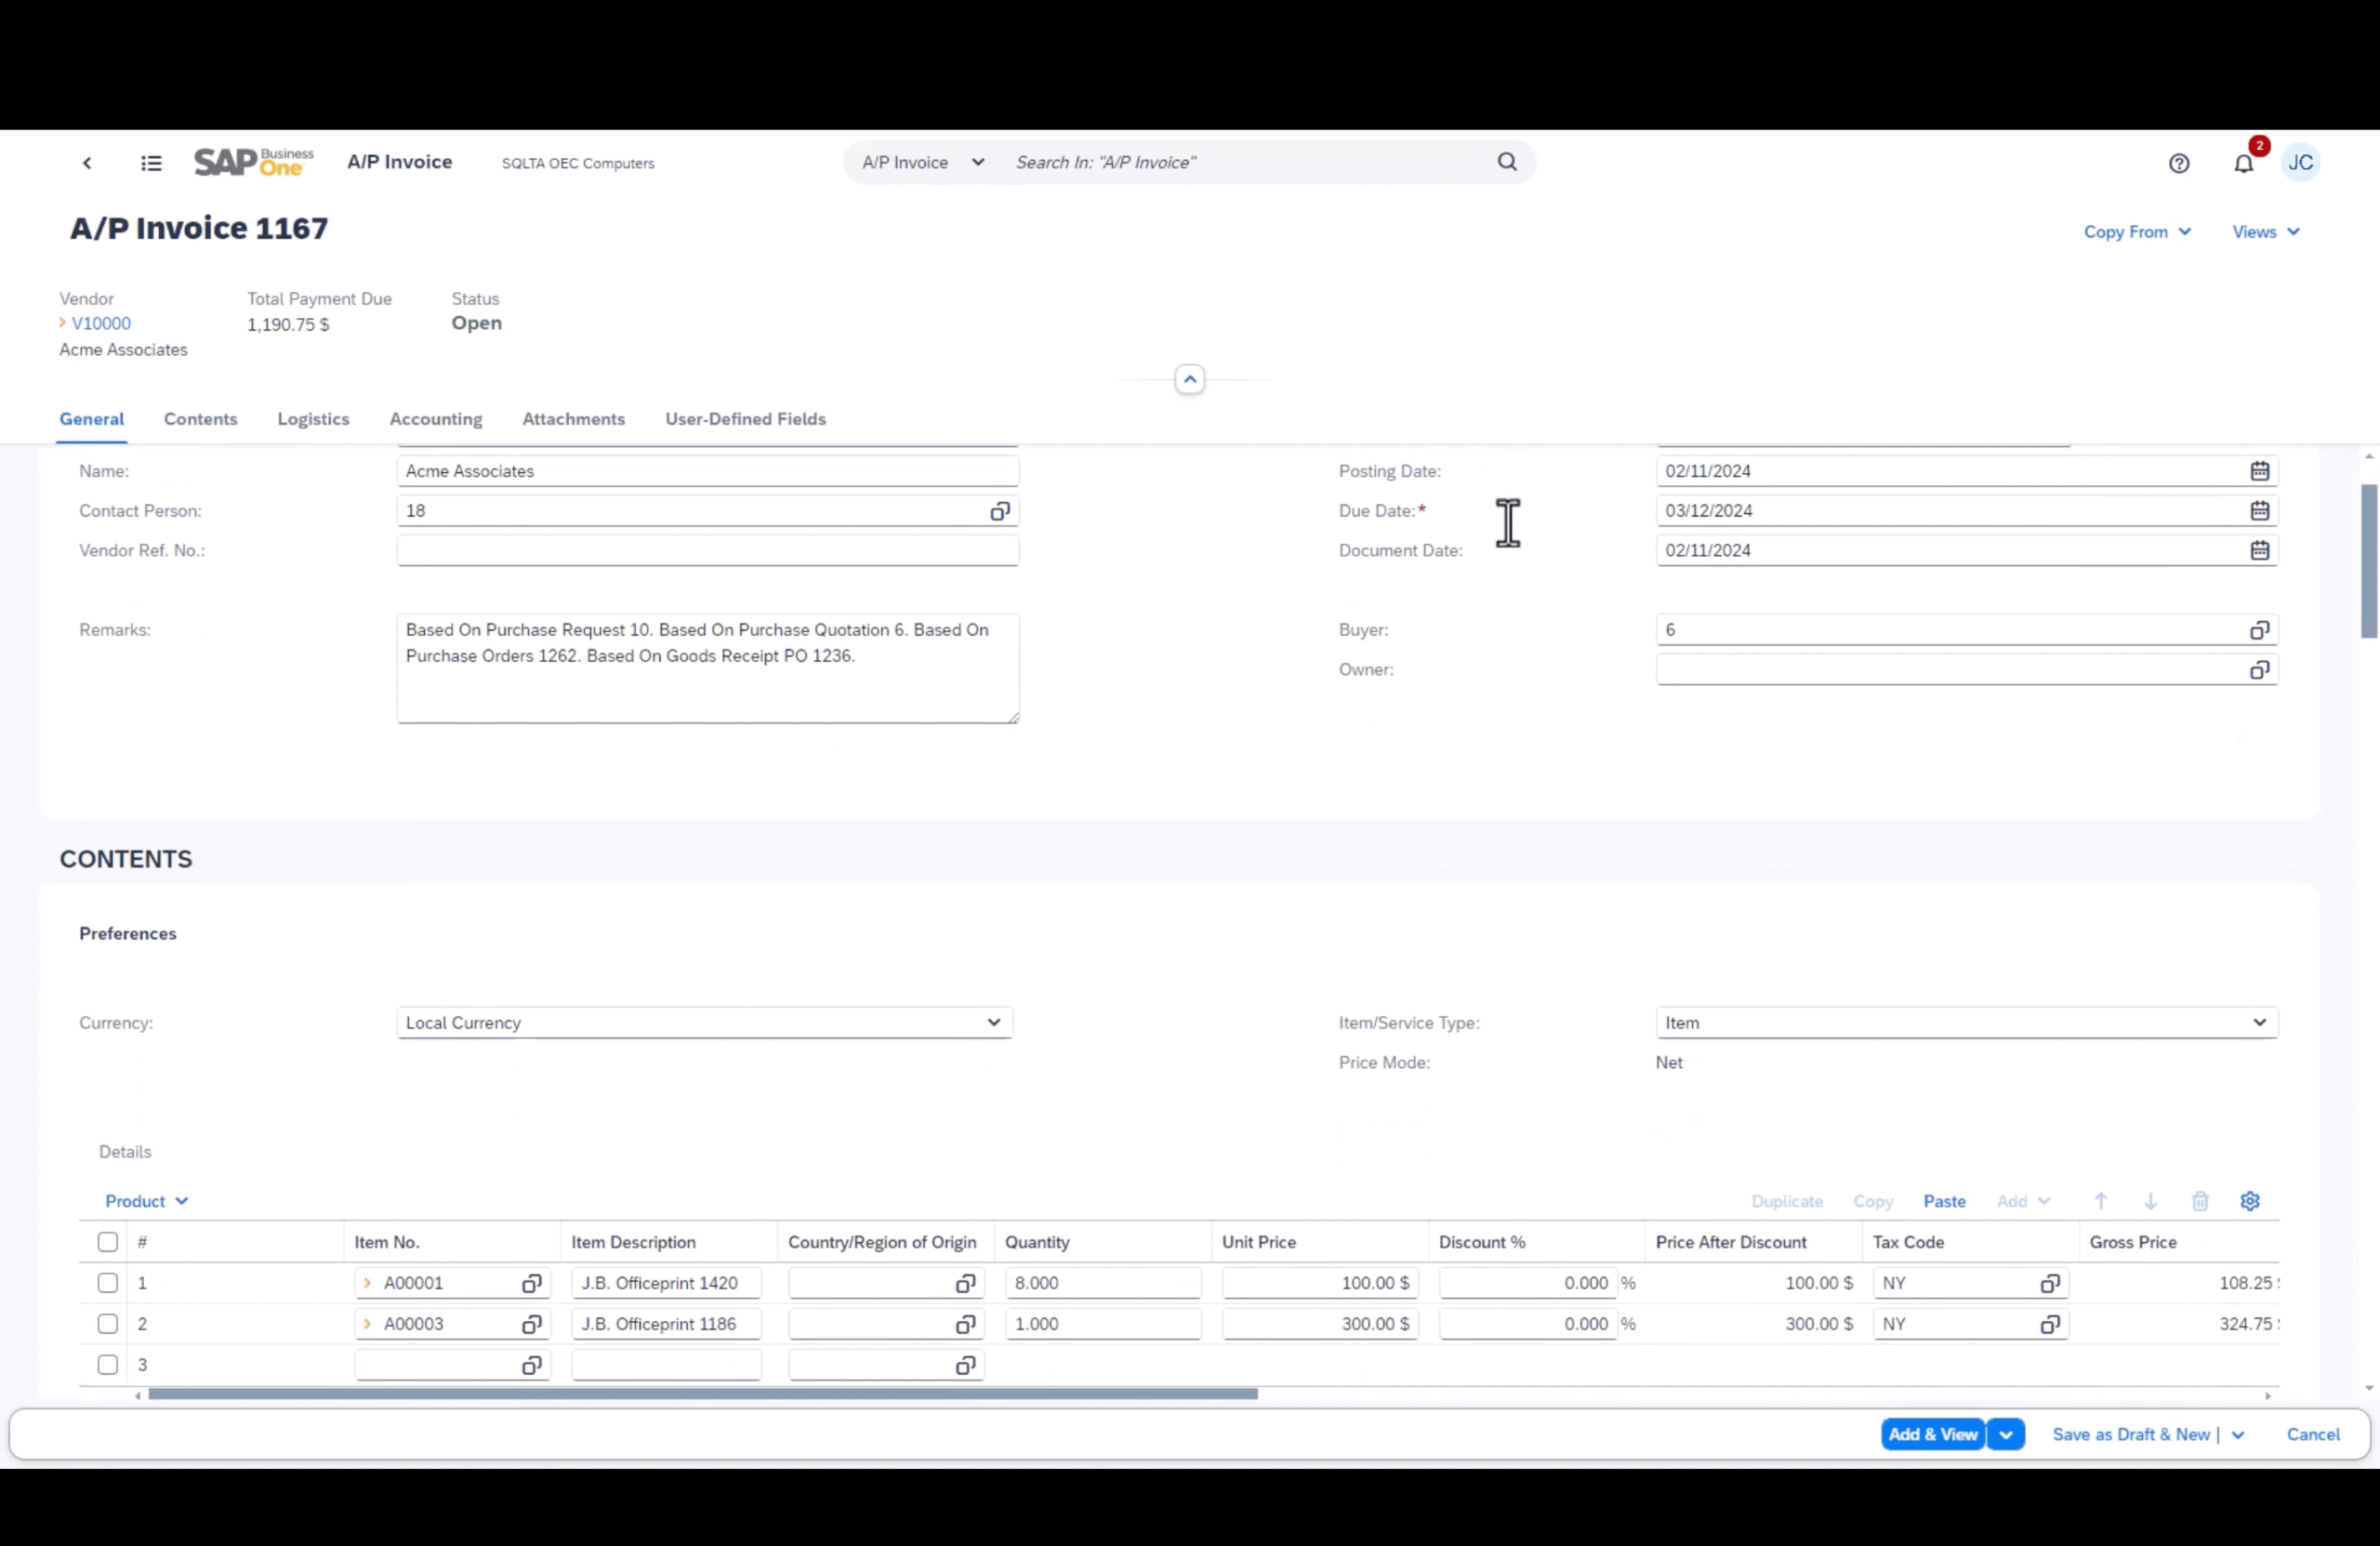Image resolution: width=2380 pixels, height=1546 pixels.
Task: Click the back arrow icon
Action: [x=87, y=163]
